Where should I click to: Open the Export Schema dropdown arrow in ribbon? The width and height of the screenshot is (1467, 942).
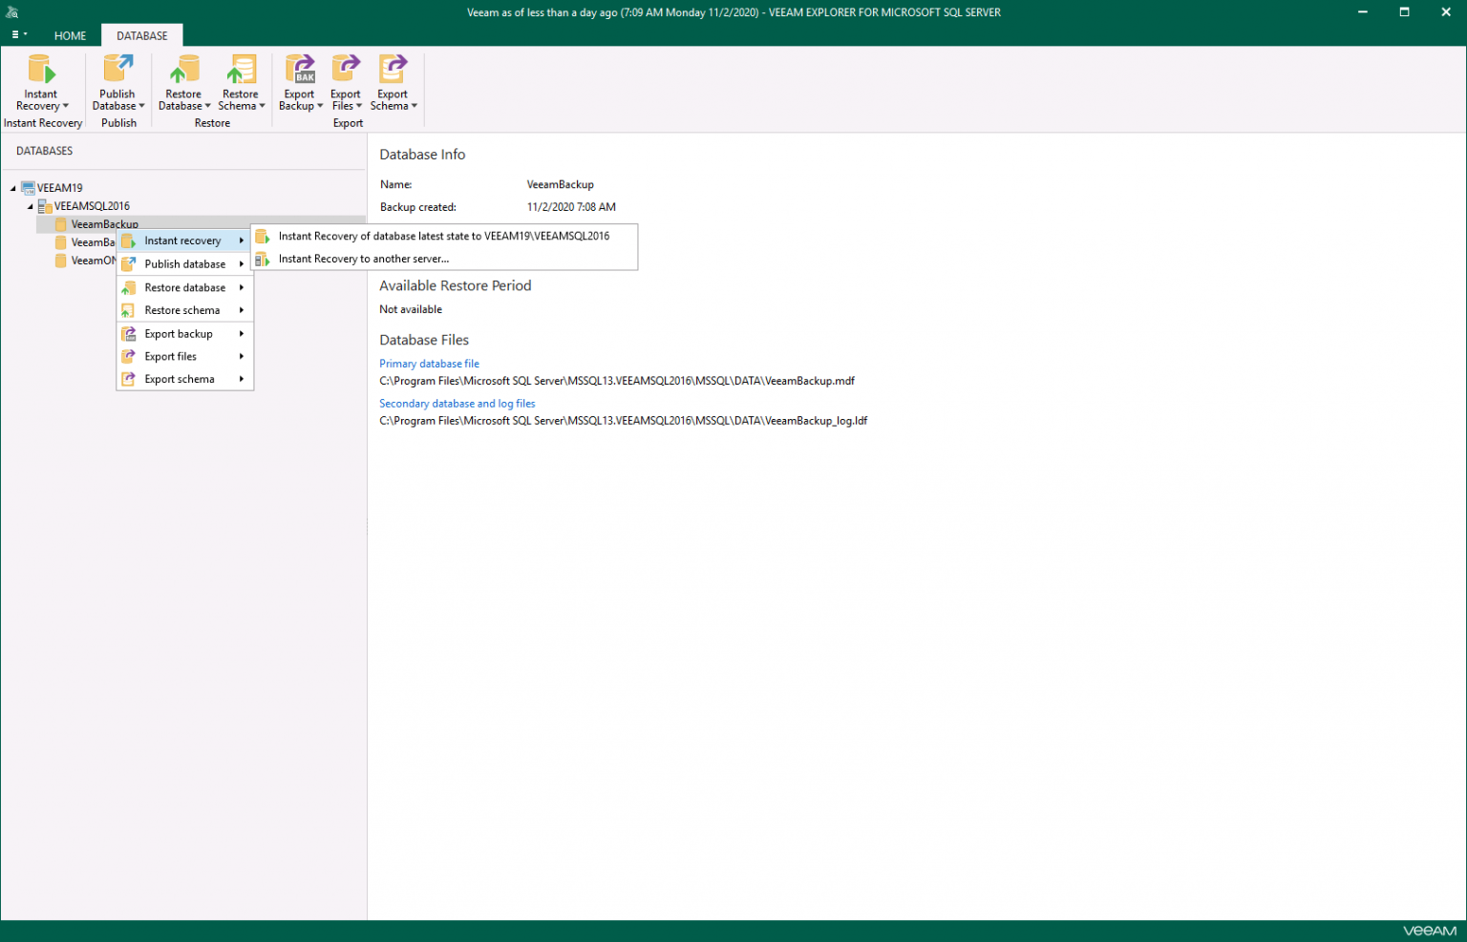click(x=415, y=106)
